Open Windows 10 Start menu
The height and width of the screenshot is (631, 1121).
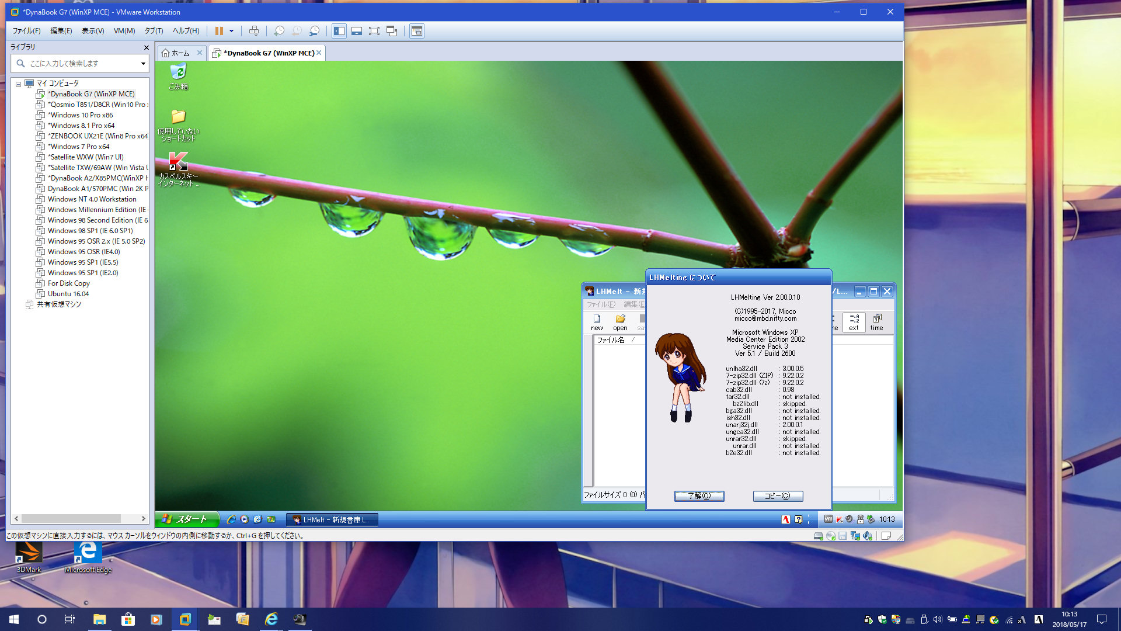14,619
